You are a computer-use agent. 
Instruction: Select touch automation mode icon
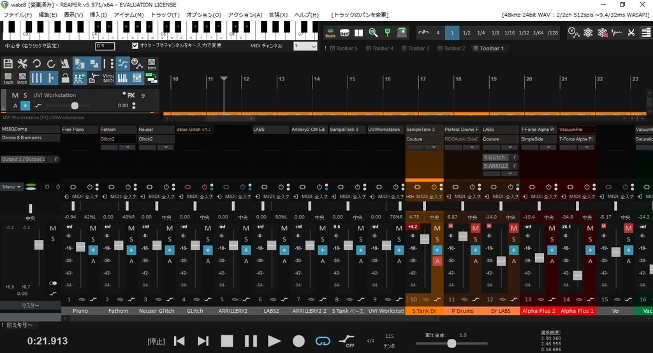8,78
